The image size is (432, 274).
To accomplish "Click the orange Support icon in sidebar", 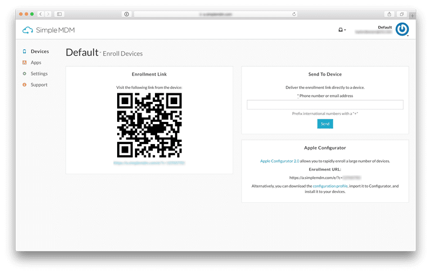I will tap(24, 85).
